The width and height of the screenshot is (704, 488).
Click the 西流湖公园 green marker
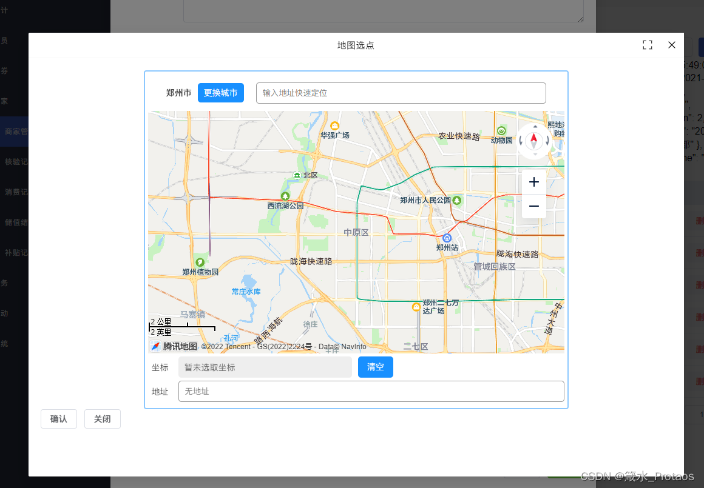[285, 196]
